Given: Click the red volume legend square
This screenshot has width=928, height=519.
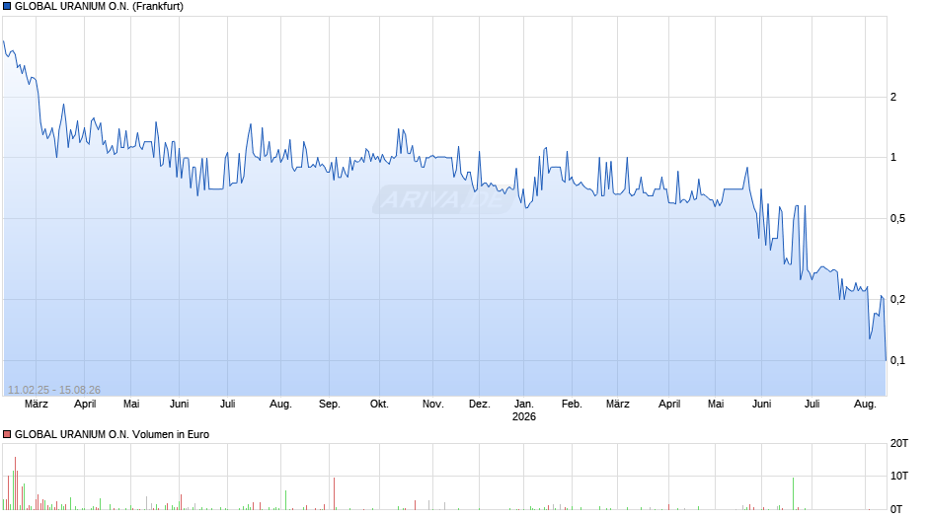Looking at the screenshot, I should (x=7, y=434).
